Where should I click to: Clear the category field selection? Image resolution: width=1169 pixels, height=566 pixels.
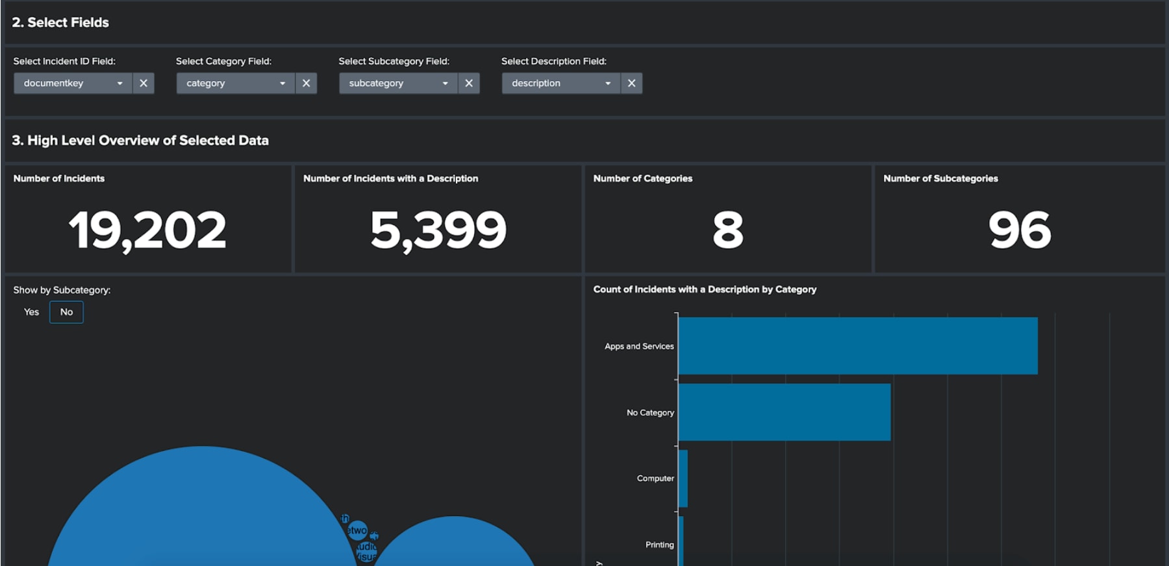point(306,83)
